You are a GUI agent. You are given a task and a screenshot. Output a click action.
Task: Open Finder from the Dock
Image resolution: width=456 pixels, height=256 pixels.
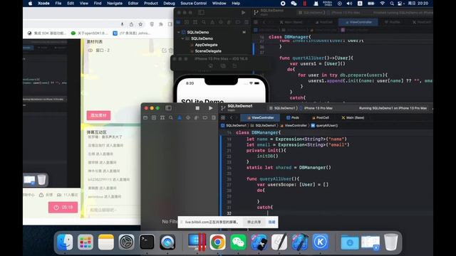65,242
